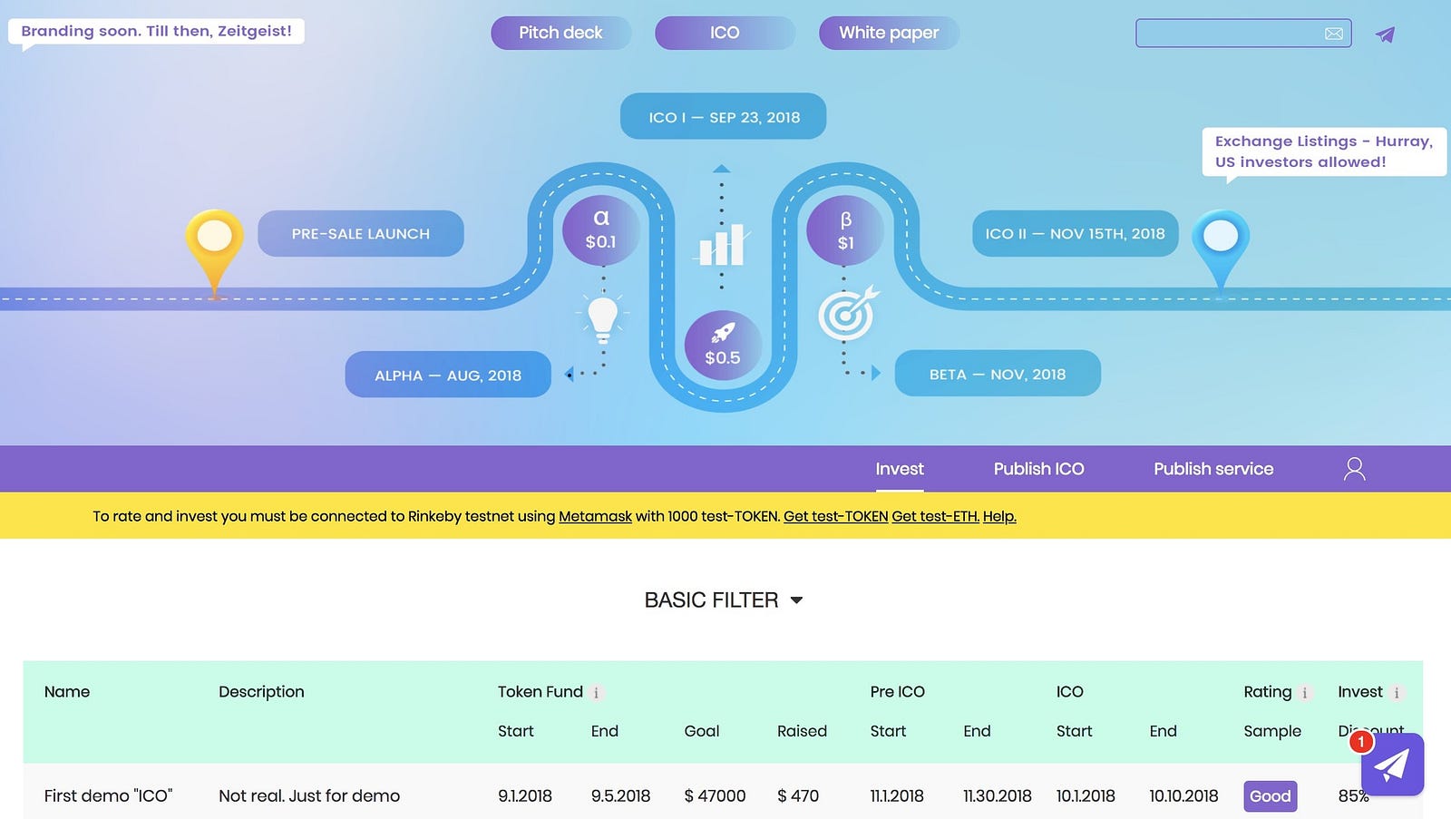This screenshot has height=819, width=1451.
Task: Click the yellow pre-sale map pin
Action: 214,245
